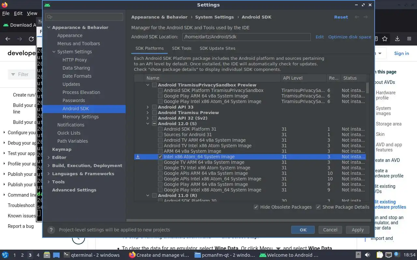Check Google APIs Intel x86 Atom_64 System Image
417x260 pixels.
click(160, 179)
